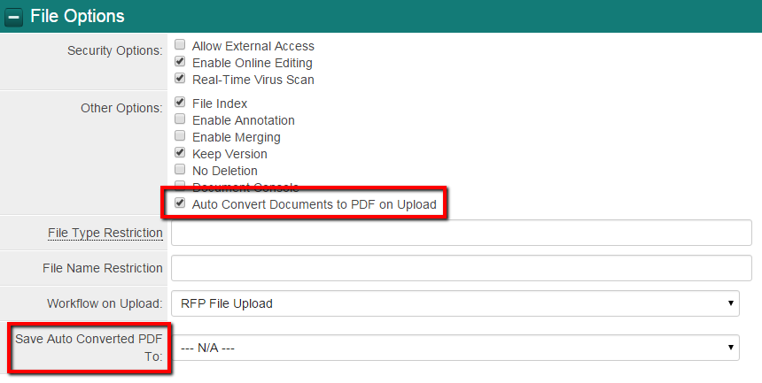This screenshot has height=383, width=762.
Task: Enable the Allow External Access checkbox
Action: [181, 45]
